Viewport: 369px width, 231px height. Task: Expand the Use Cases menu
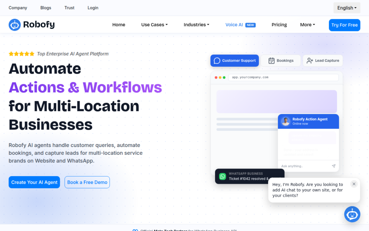(x=154, y=25)
